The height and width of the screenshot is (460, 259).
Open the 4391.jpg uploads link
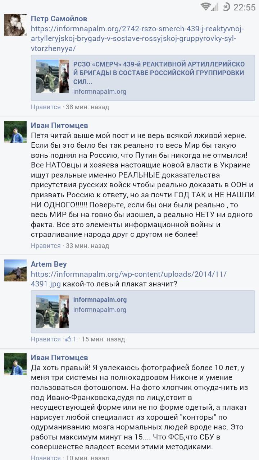click(129, 279)
